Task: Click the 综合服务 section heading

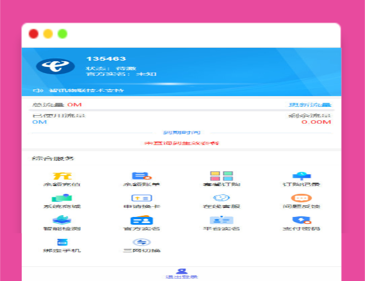Action: (53, 158)
